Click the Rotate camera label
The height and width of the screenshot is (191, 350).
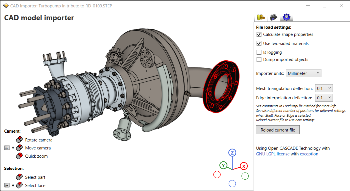pos(39,140)
